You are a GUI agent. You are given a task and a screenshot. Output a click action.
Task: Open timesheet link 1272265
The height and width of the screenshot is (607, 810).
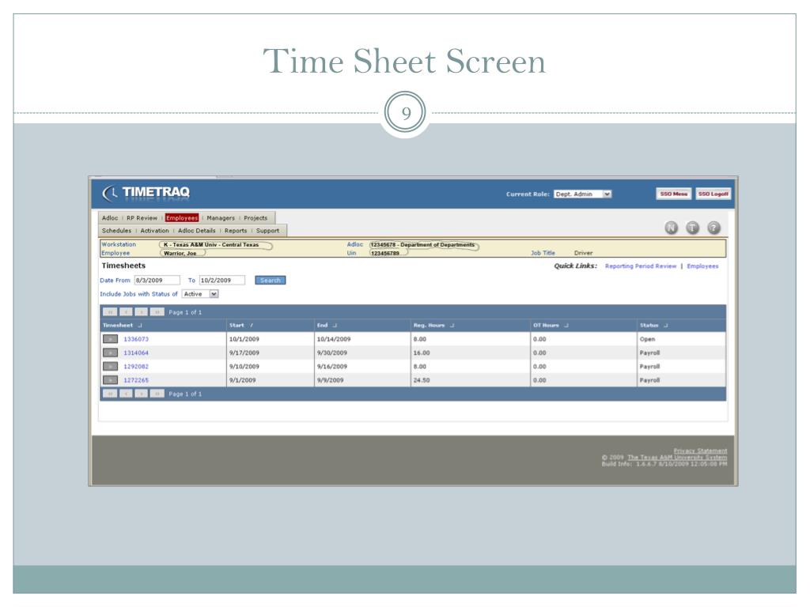136,380
